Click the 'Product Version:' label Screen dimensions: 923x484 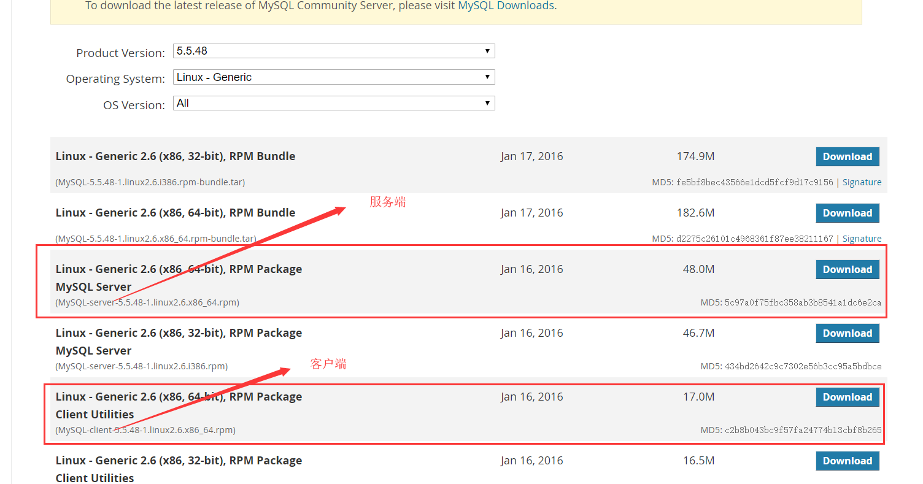click(120, 53)
